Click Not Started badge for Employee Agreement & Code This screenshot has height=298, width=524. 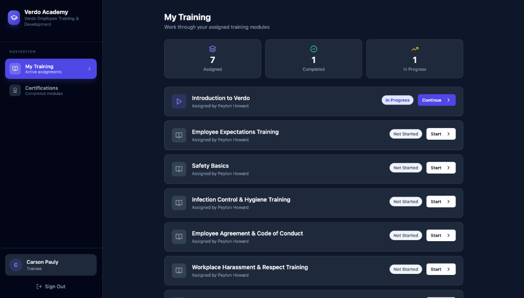[x=406, y=235]
